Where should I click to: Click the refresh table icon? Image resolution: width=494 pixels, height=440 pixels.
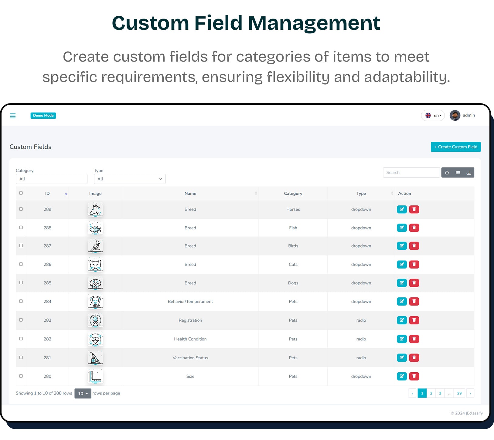pos(447,172)
